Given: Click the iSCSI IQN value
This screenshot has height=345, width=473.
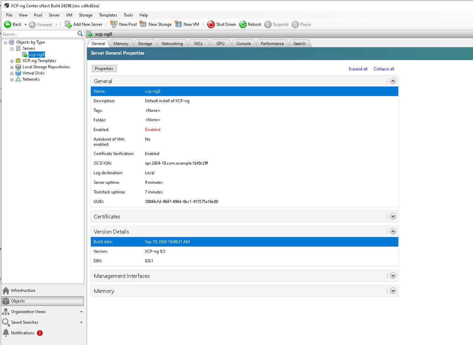Looking at the screenshot, I should point(176,163).
